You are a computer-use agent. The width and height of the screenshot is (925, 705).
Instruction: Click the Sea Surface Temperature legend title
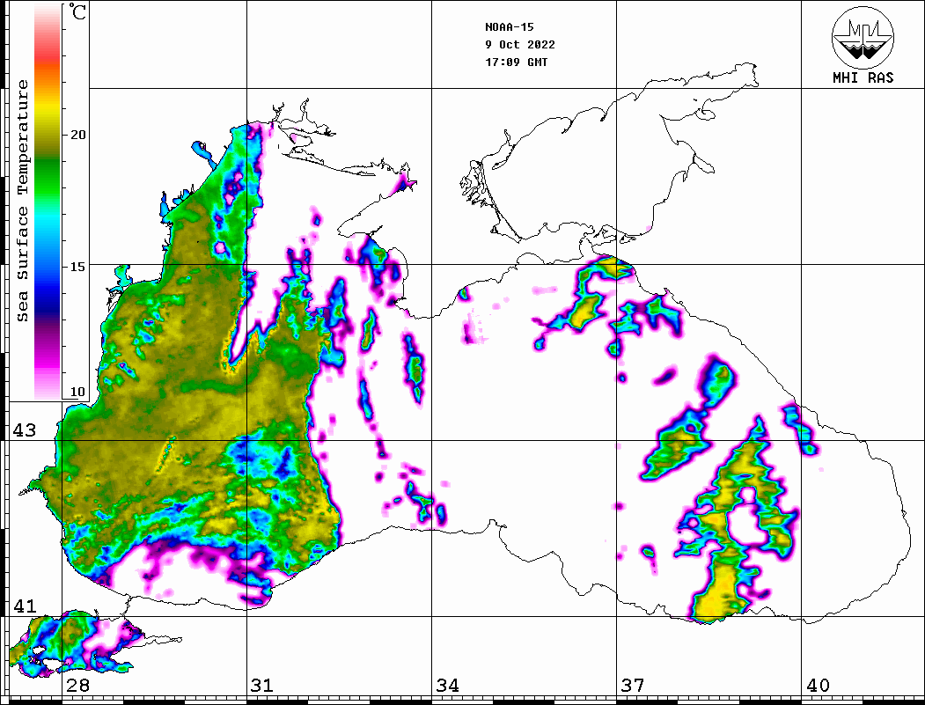tap(22, 201)
